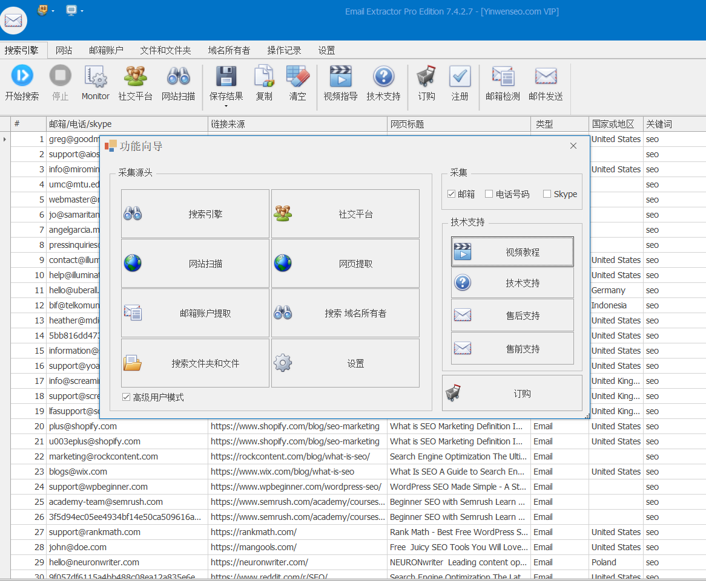The width and height of the screenshot is (706, 581).
Task: Click the Indonesia country cell
Action: tap(616, 305)
